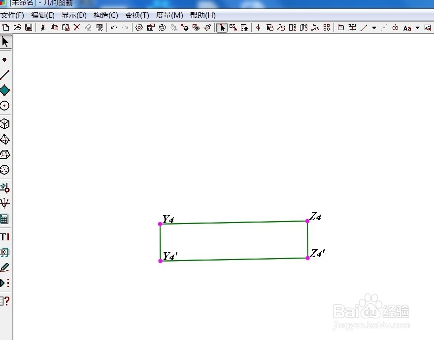
Task: Select the line segment tool in sidebar
Action: click(x=5, y=75)
